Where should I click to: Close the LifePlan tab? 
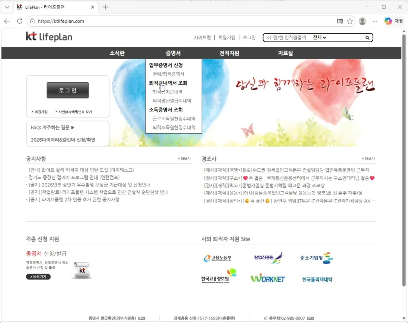click(x=92, y=7)
